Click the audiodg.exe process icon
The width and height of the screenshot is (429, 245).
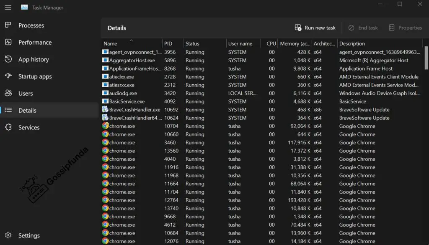(x=105, y=93)
